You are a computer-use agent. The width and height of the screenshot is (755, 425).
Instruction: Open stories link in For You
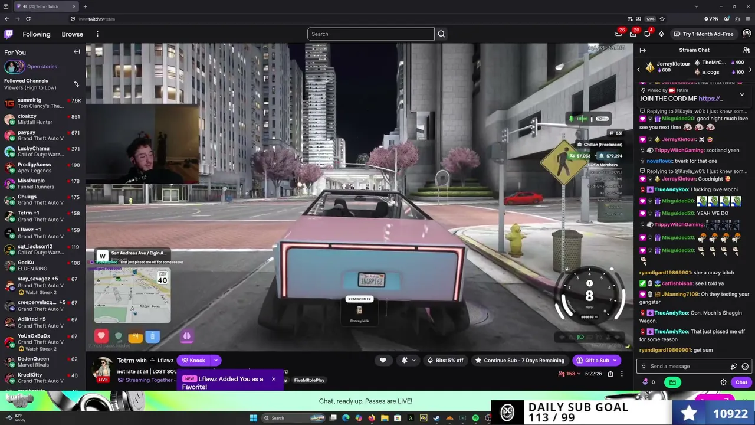[x=42, y=67]
